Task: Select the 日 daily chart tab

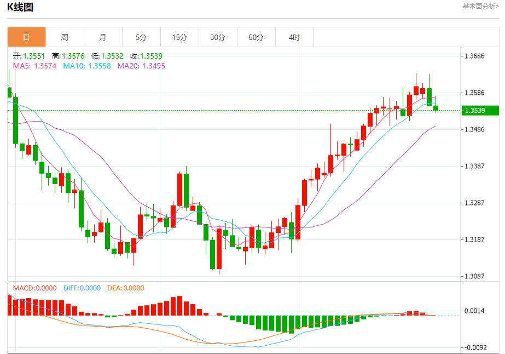Action: [x=26, y=37]
